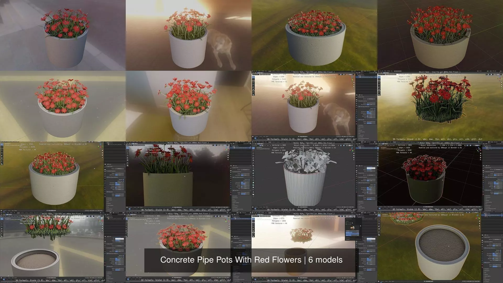Click zoom magnifier in soil pot on grass viewport
503x283 pixels.
(x=479, y=221)
